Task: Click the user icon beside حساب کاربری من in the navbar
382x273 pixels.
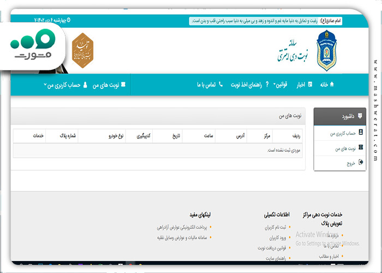Action: click(85, 85)
